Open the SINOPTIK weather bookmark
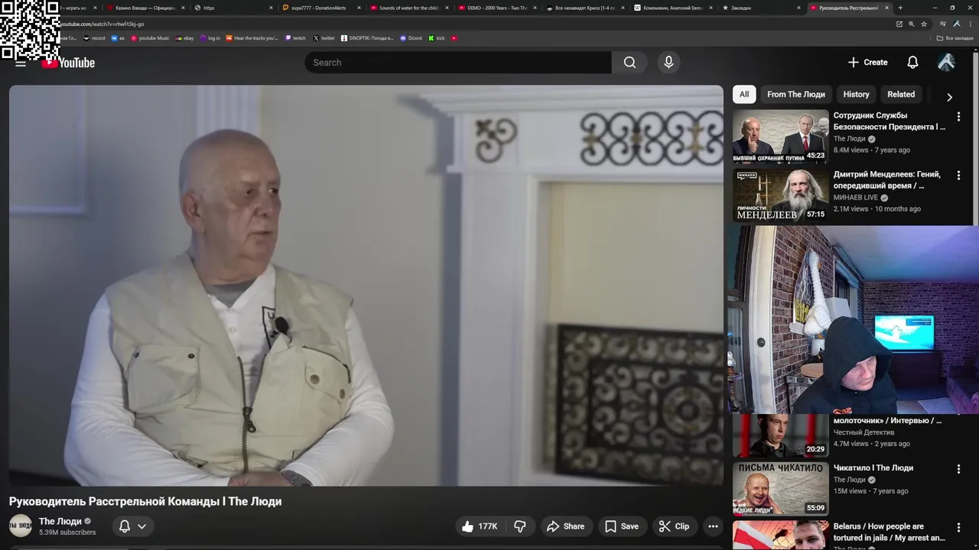This screenshot has height=550, width=979. click(x=368, y=37)
